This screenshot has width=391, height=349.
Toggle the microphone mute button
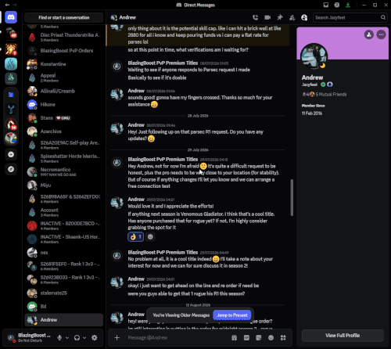click(x=59, y=337)
